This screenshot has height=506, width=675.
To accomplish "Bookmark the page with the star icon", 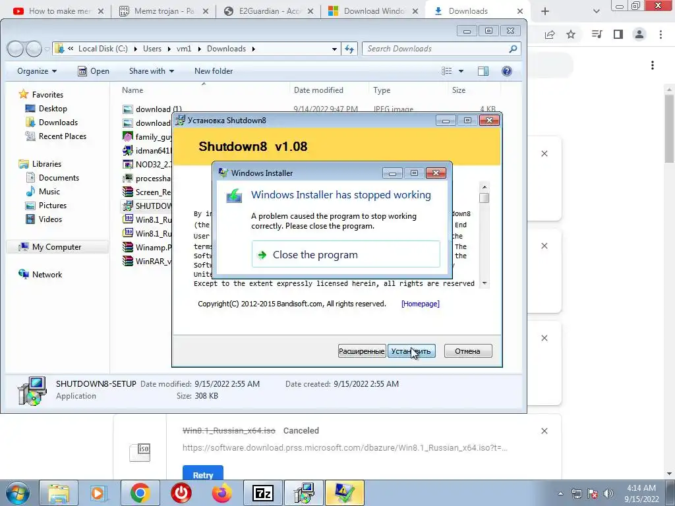I will [x=571, y=34].
